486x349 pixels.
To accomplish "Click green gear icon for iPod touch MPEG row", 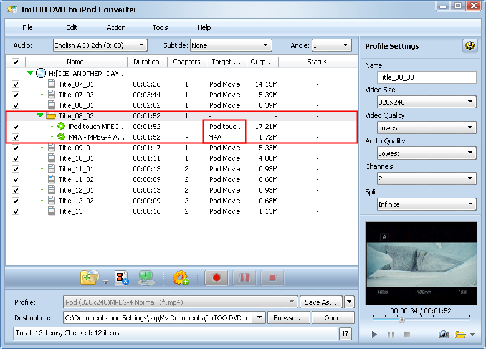I will (x=61, y=126).
